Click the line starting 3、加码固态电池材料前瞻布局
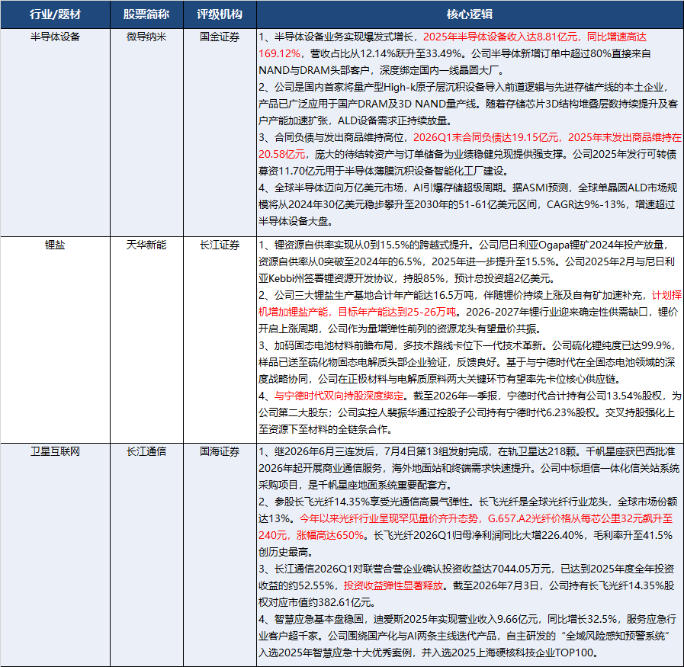 tap(467, 346)
